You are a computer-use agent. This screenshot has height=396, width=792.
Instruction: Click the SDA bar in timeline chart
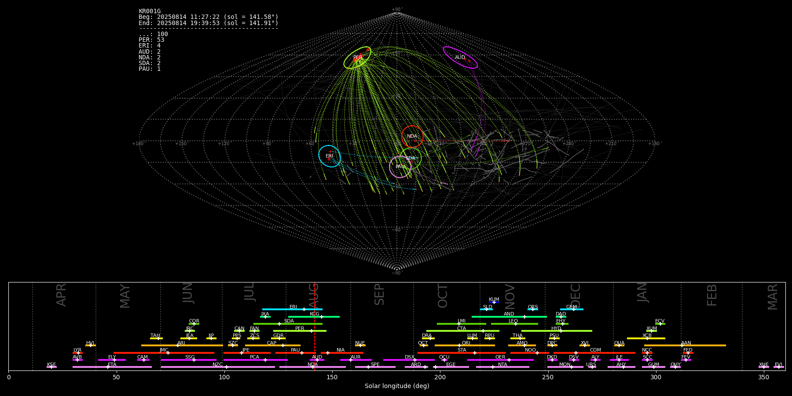pyautogui.click(x=288, y=324)
